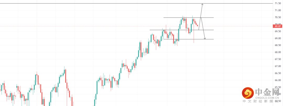Click the 68.00 price axis label
This screenshot has height=106, width=283.
[278, 52]
